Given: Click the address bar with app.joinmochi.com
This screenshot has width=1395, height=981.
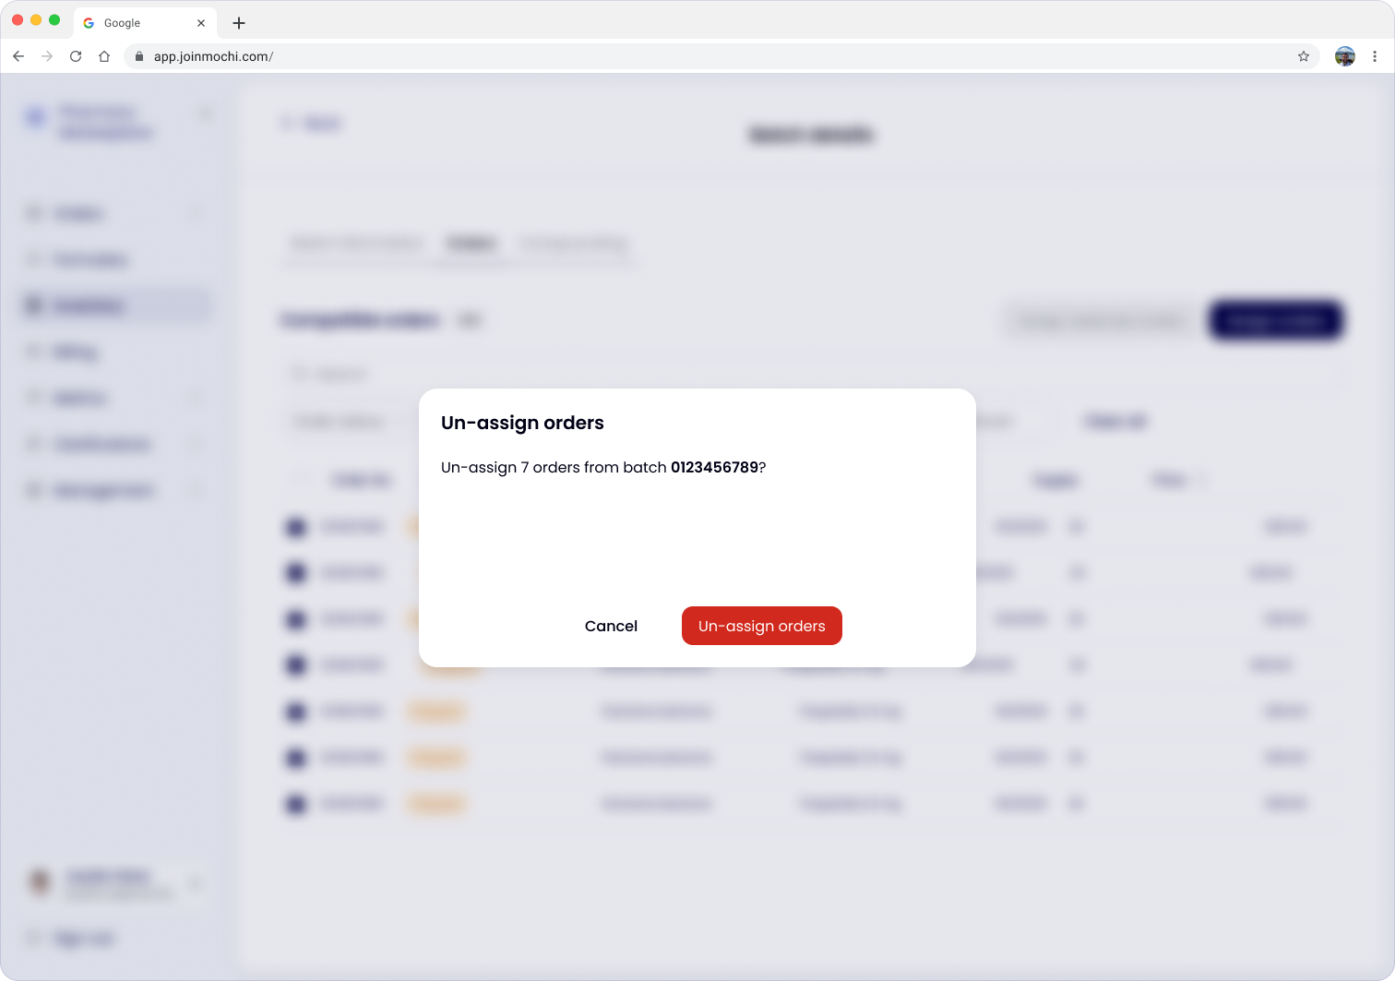Looking at the screenshot, I should pyautogui.click(x=720, y=56).
